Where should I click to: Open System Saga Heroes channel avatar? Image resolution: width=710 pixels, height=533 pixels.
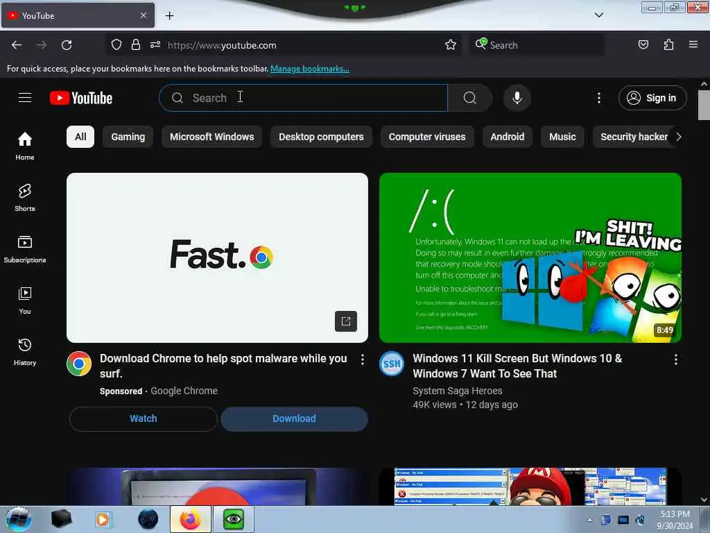(x=392, y=364)
